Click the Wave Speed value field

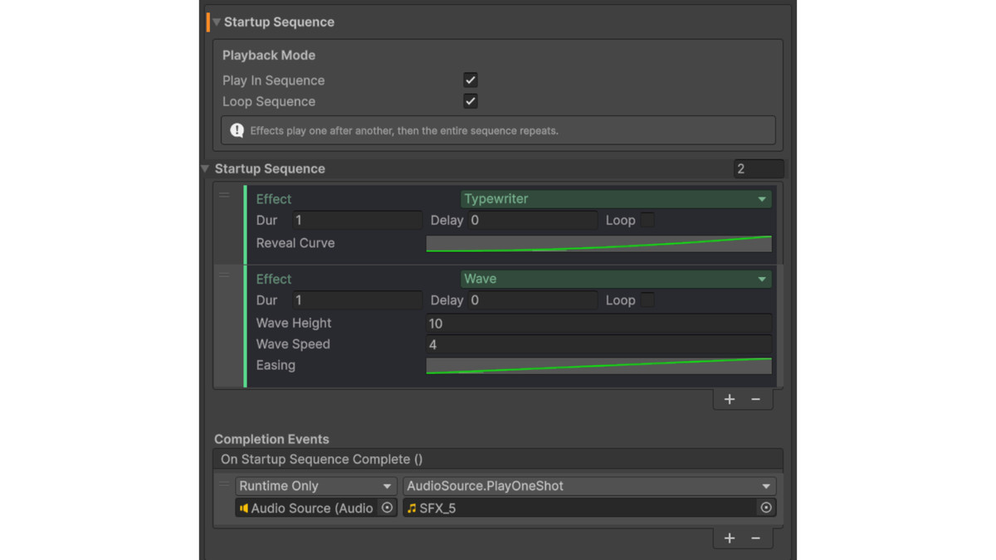(x=598, y=344)
